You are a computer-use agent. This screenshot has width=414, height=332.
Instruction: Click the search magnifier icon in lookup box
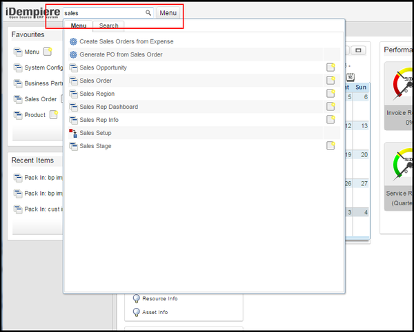click(148, 13)
